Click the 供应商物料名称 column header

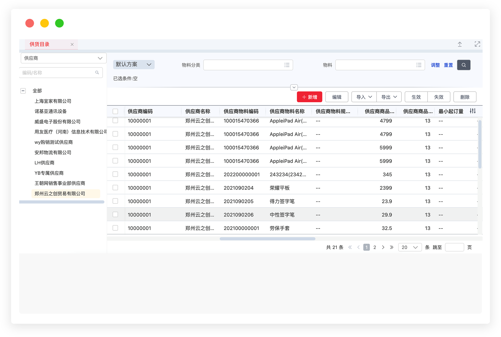[x=287, y=111]
